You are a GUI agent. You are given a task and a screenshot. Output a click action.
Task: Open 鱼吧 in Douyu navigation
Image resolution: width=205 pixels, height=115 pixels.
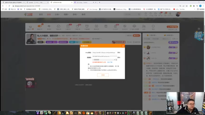pyautogui.click(x=84, y=15)
